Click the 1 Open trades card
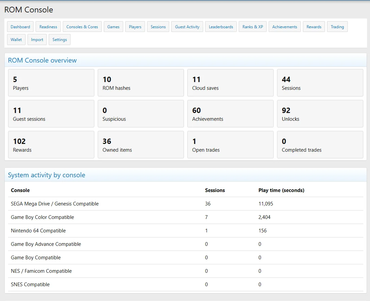The image size is (370, 301). coord(230,145)
